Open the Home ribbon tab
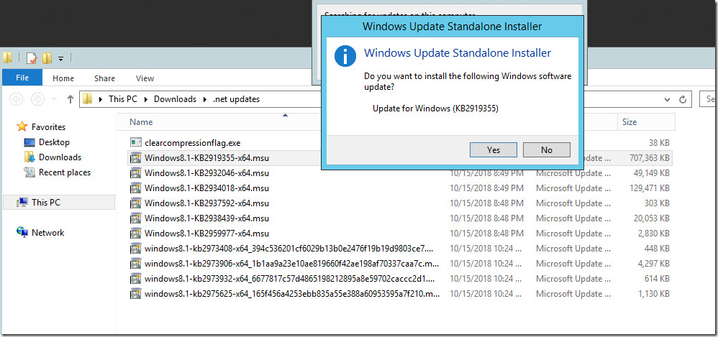Viewport: 718px width, 337px height. (x=63, y=78)
